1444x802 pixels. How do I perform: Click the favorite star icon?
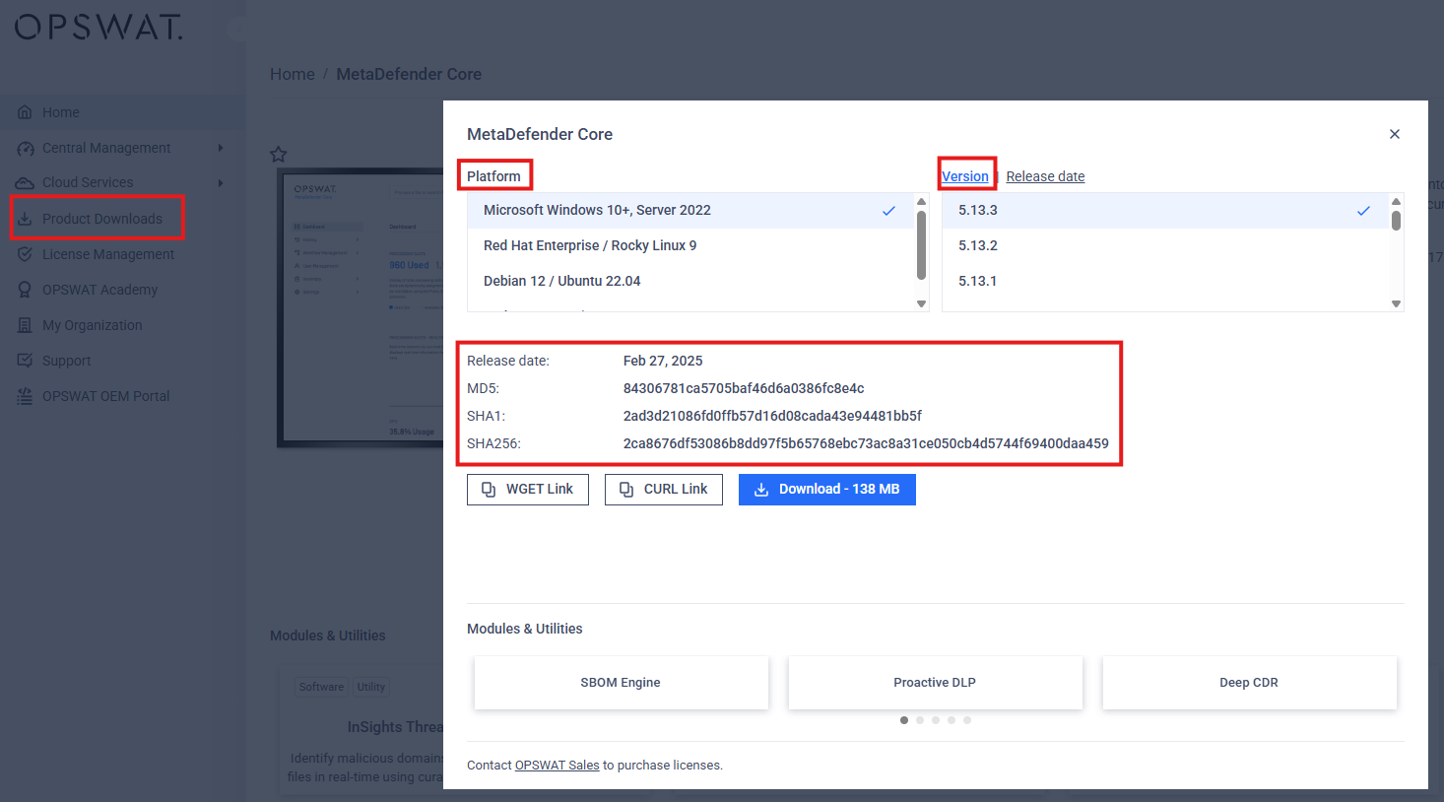click(x=279, y=154)
